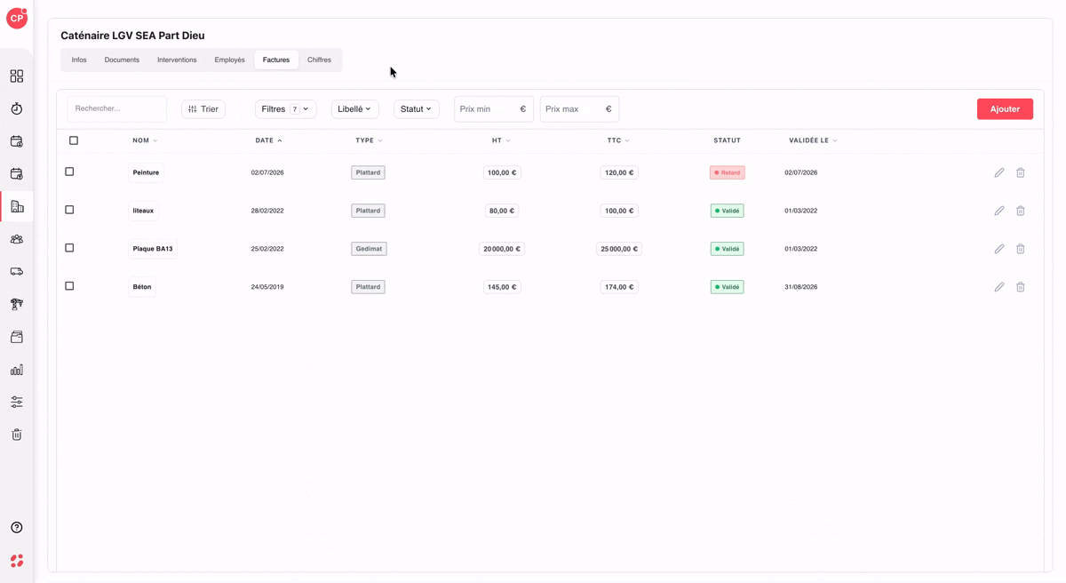
Task: Toggle the select-all checkbox in table header
Action: point(74,140)
